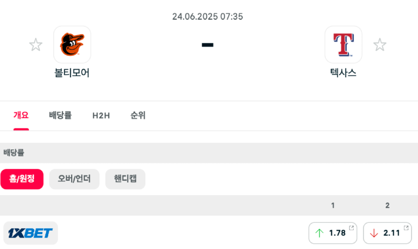Favorite the Texas team with star icon
This screenshot has width=418, height=249.
coord(380,45)
